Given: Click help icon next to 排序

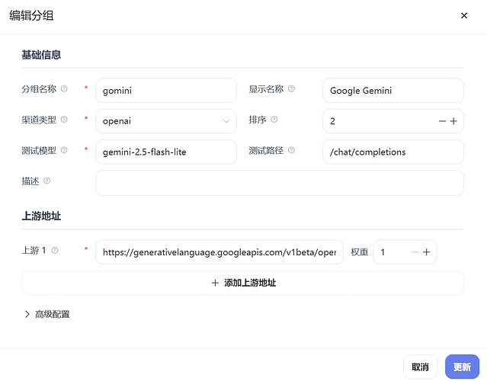Looking at the screenshot, I should [x=274, y=119].
